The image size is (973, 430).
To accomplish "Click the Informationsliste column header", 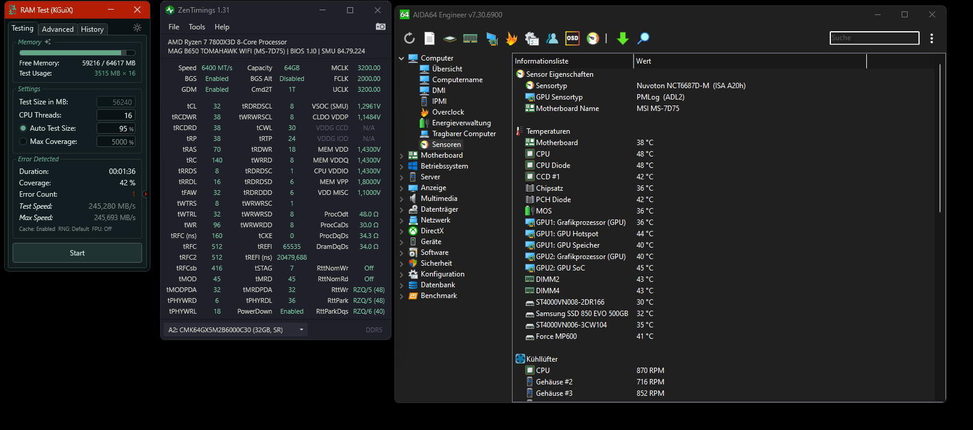I will click(x=573, y=61).
